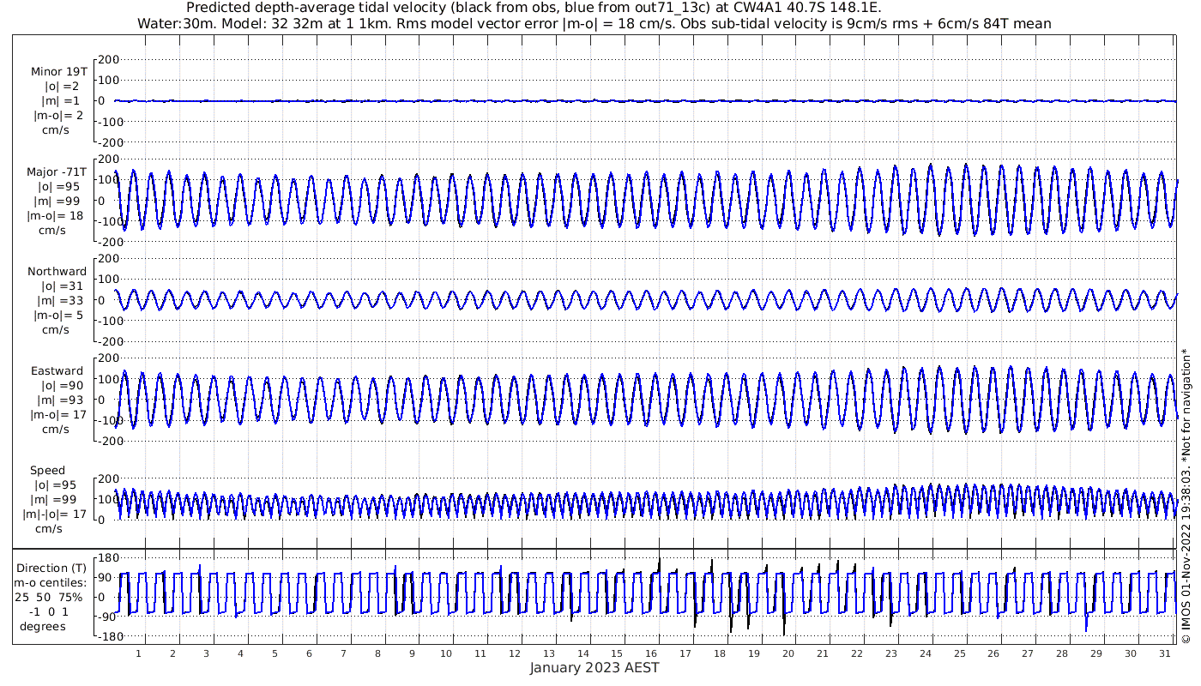Click 'm-o centiles:' text

click(x=50, y=582)
